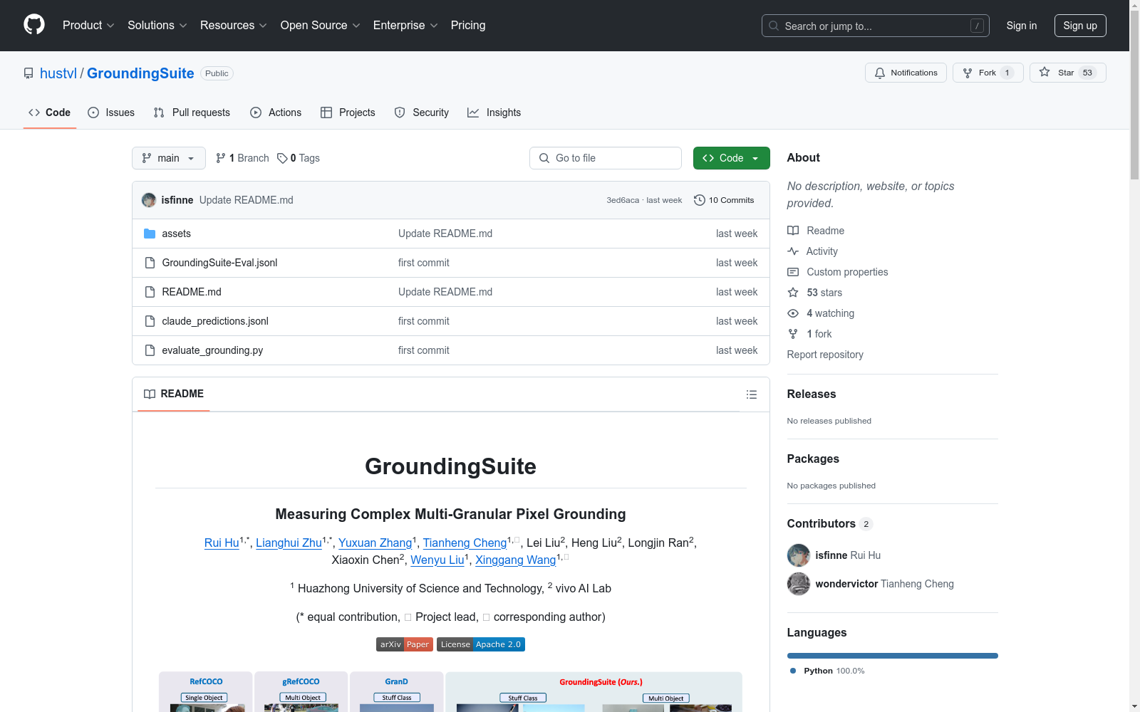1140x712 pixels.
Task: Open isfinne contributor avatar
Action: tap(799, 555)
